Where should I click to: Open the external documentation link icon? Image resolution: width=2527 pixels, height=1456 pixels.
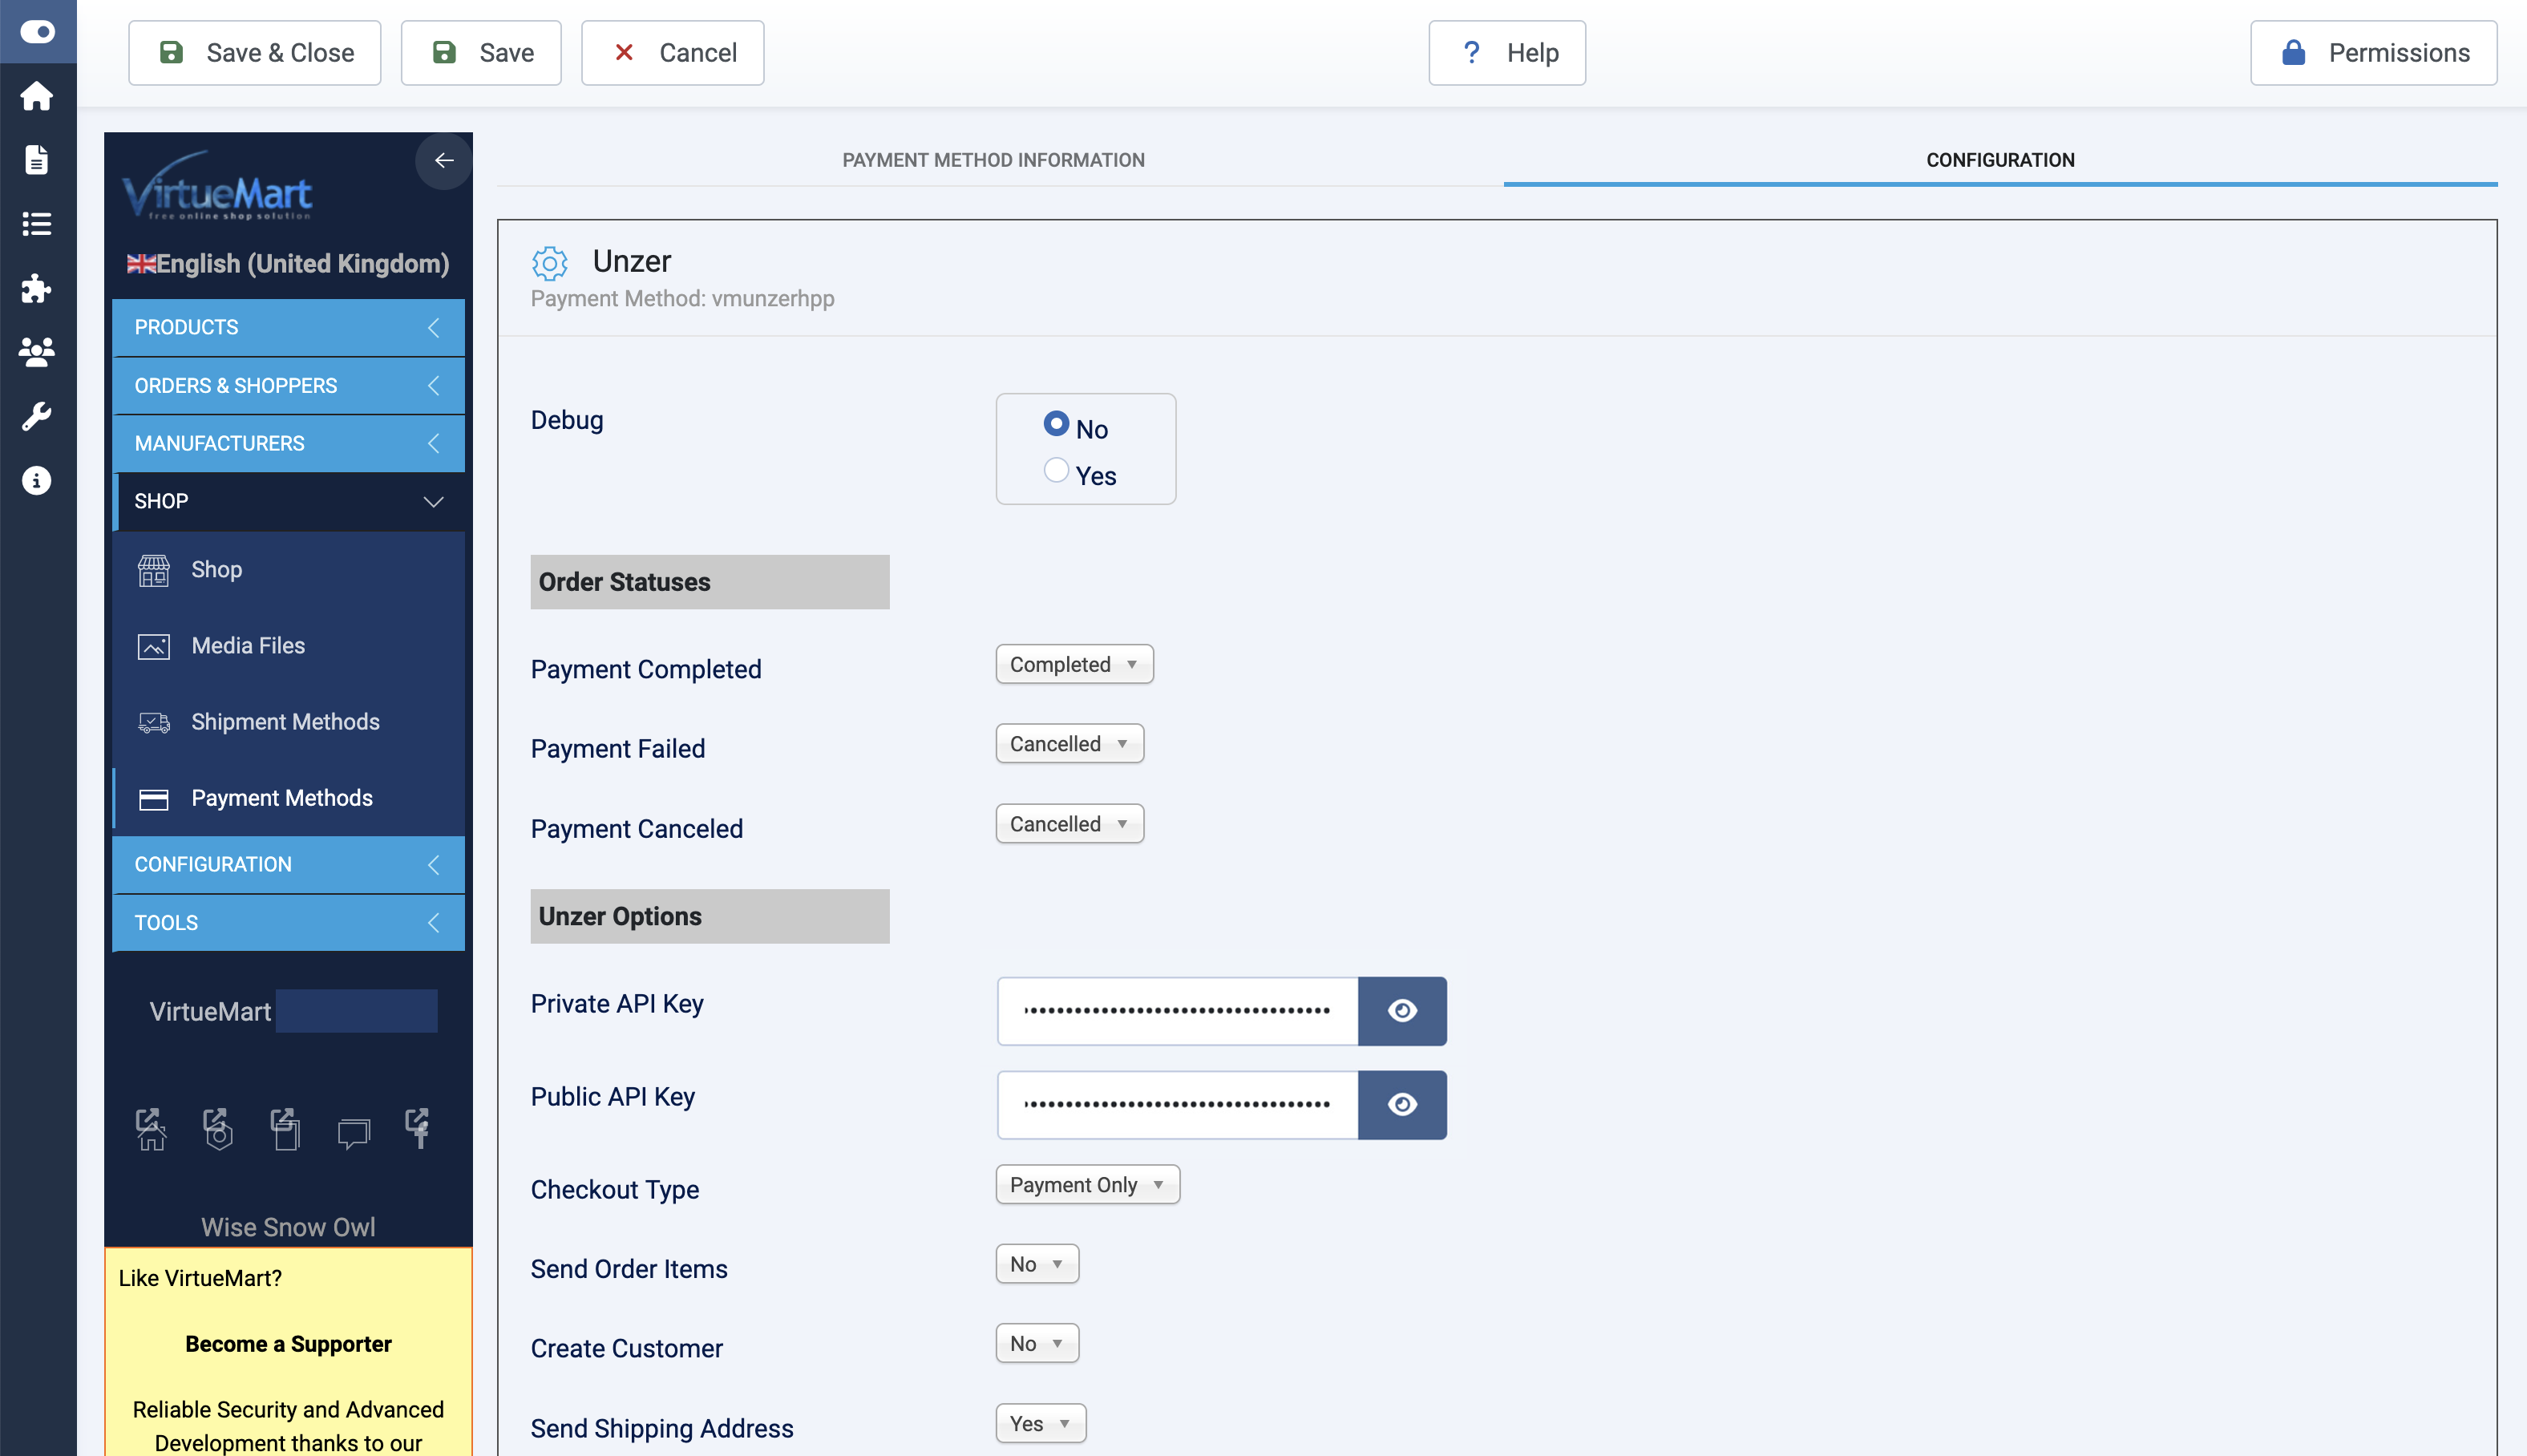coord(286,1129)
